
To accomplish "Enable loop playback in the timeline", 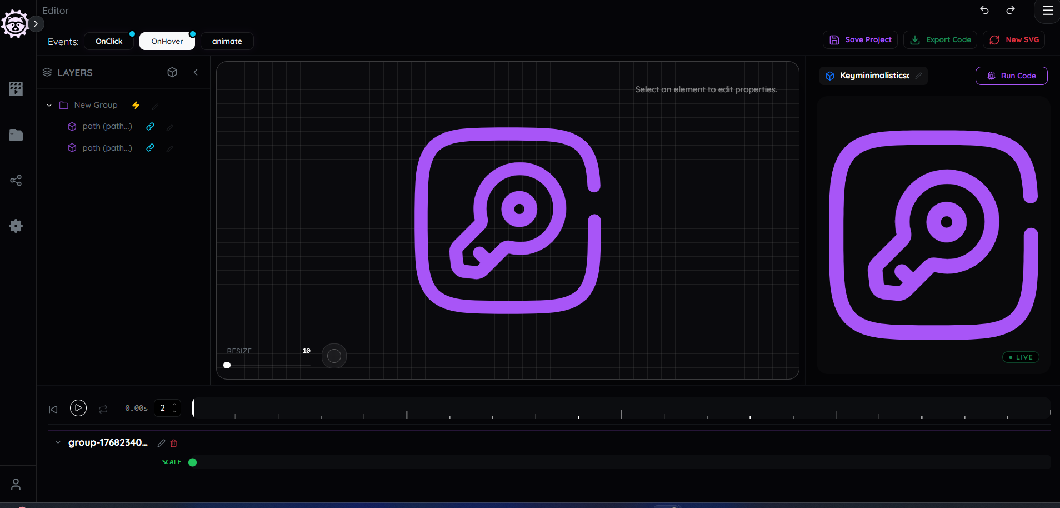I will (103, 409).
